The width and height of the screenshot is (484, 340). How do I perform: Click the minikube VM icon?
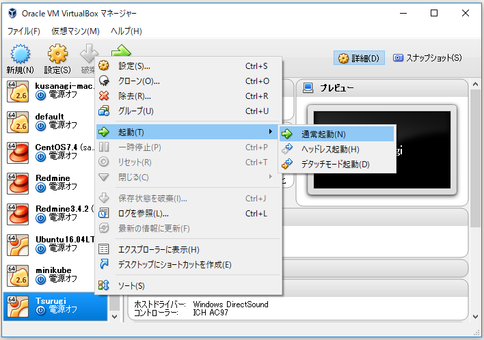(x=18, y=276)
